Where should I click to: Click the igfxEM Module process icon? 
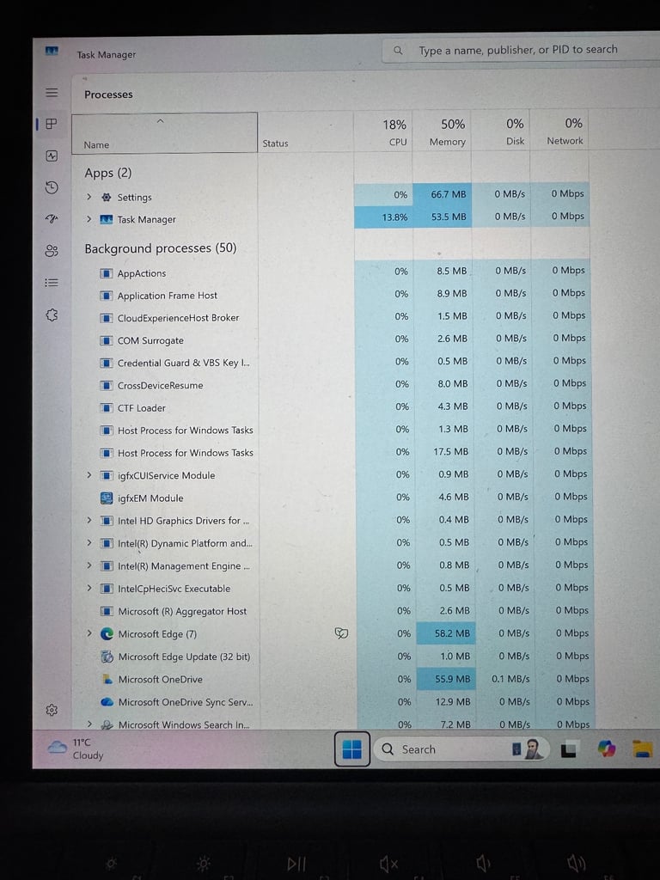click(x=106, y=498)
